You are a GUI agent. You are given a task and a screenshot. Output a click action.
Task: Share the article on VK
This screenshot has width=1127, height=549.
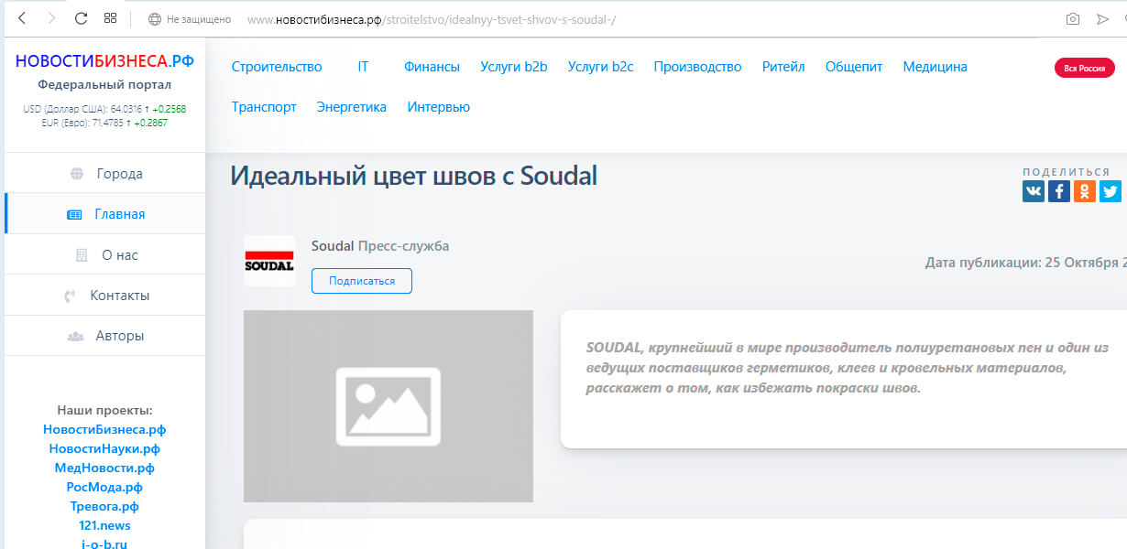(1034, 191)
